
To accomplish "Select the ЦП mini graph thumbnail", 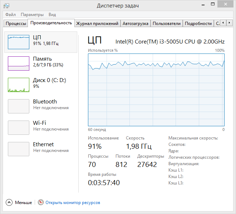I will [19, 42].
